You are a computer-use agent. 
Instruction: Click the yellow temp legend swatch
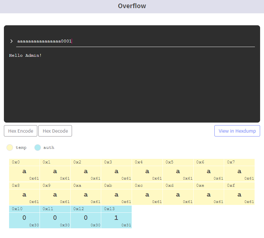pos(10,148)
